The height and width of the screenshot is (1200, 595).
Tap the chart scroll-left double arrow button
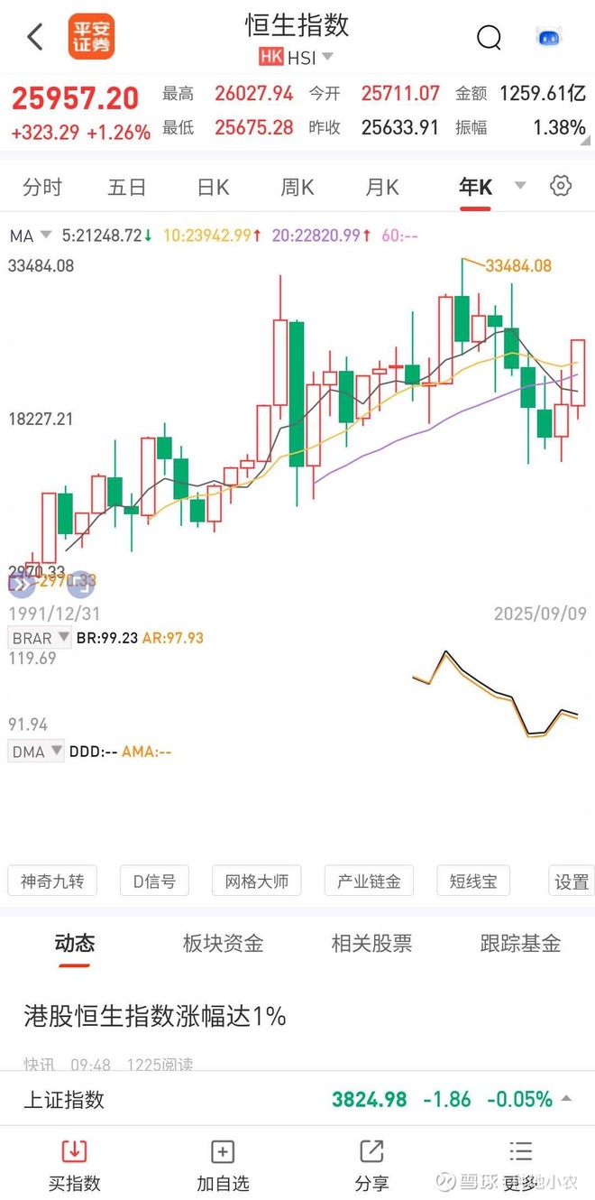[x=22, y=584]
